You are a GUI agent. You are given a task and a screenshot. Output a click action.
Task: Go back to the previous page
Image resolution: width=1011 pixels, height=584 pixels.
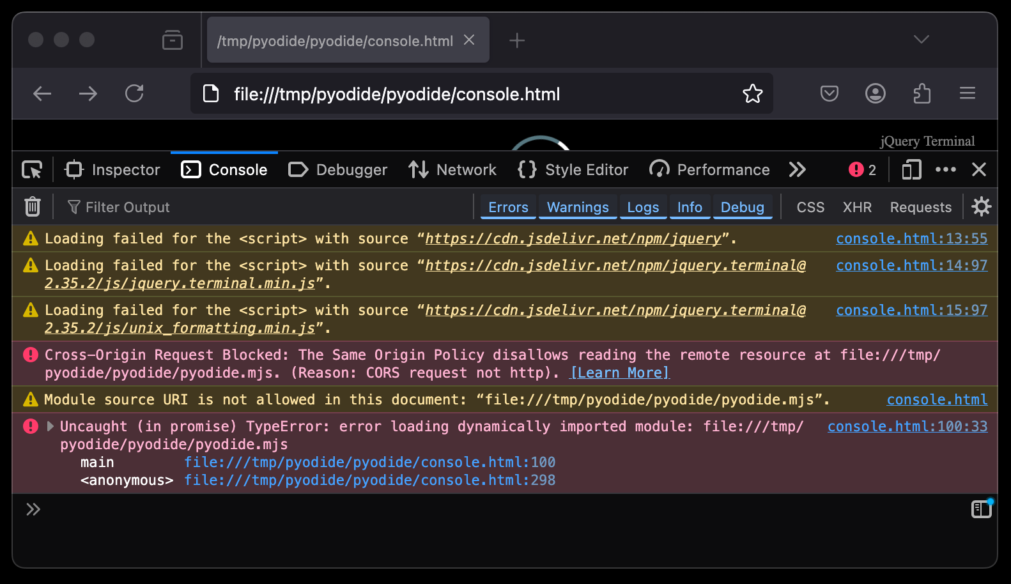42,94
